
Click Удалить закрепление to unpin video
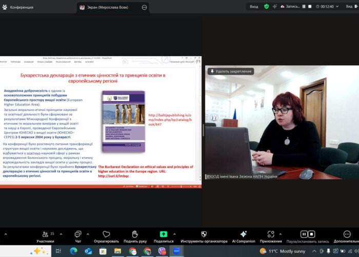click(x=230, y=71)
